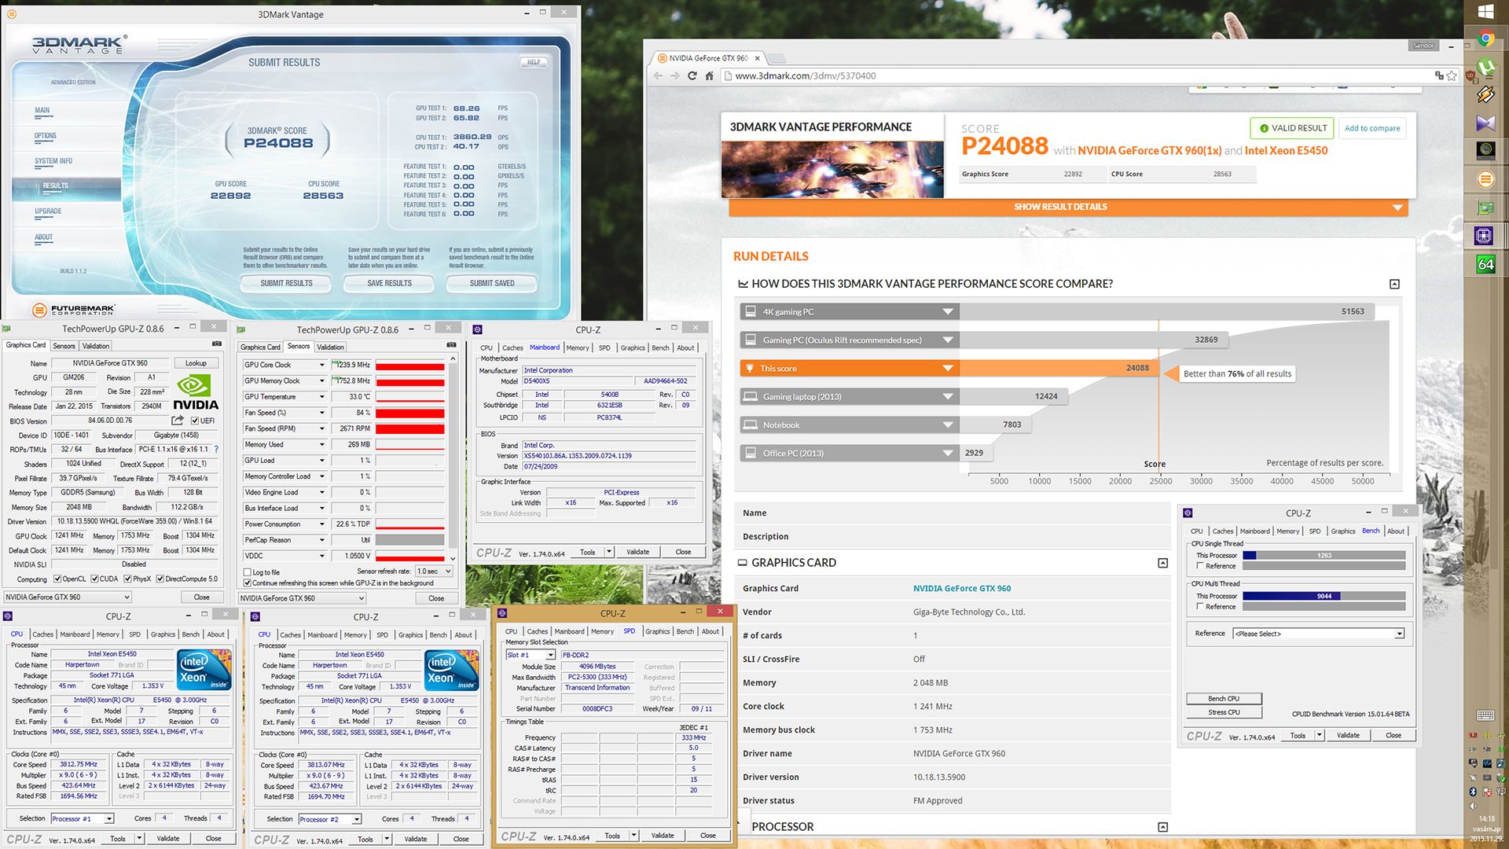Go to Chrome home page via house icon
This screenshot has height=849, width=1509.
[x=709, y=75]
